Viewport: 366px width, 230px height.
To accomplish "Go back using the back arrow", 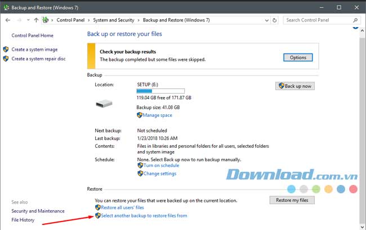I will [x=8, y=20].
